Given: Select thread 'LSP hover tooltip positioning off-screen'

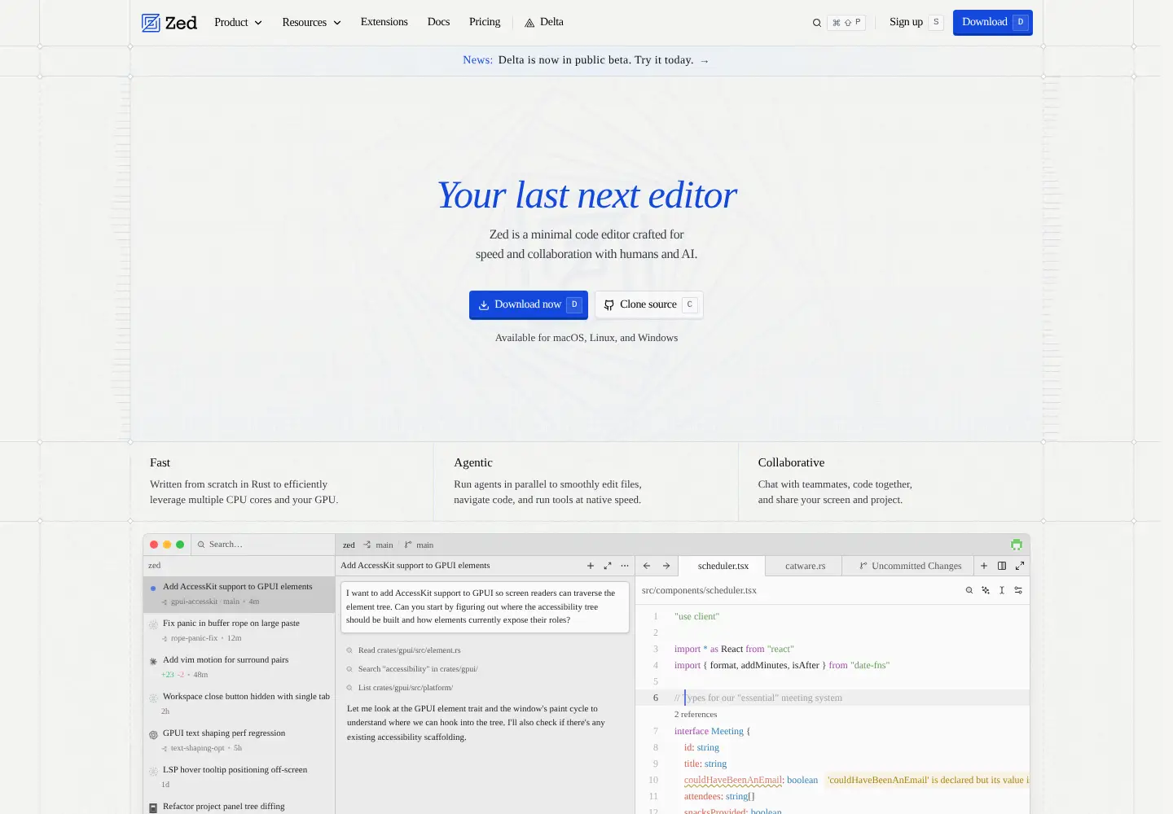Looking at the screenshot, I should 239,777.
